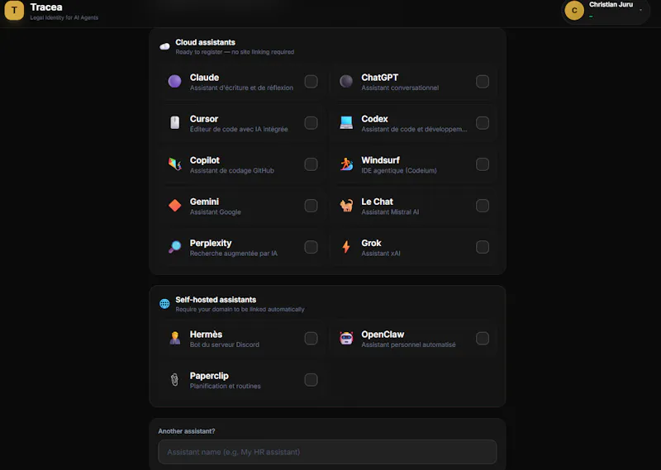Select the Copilot checkbox
This screenshot has height=470, width=661.
pyautogui.click(x=311, y=164)
